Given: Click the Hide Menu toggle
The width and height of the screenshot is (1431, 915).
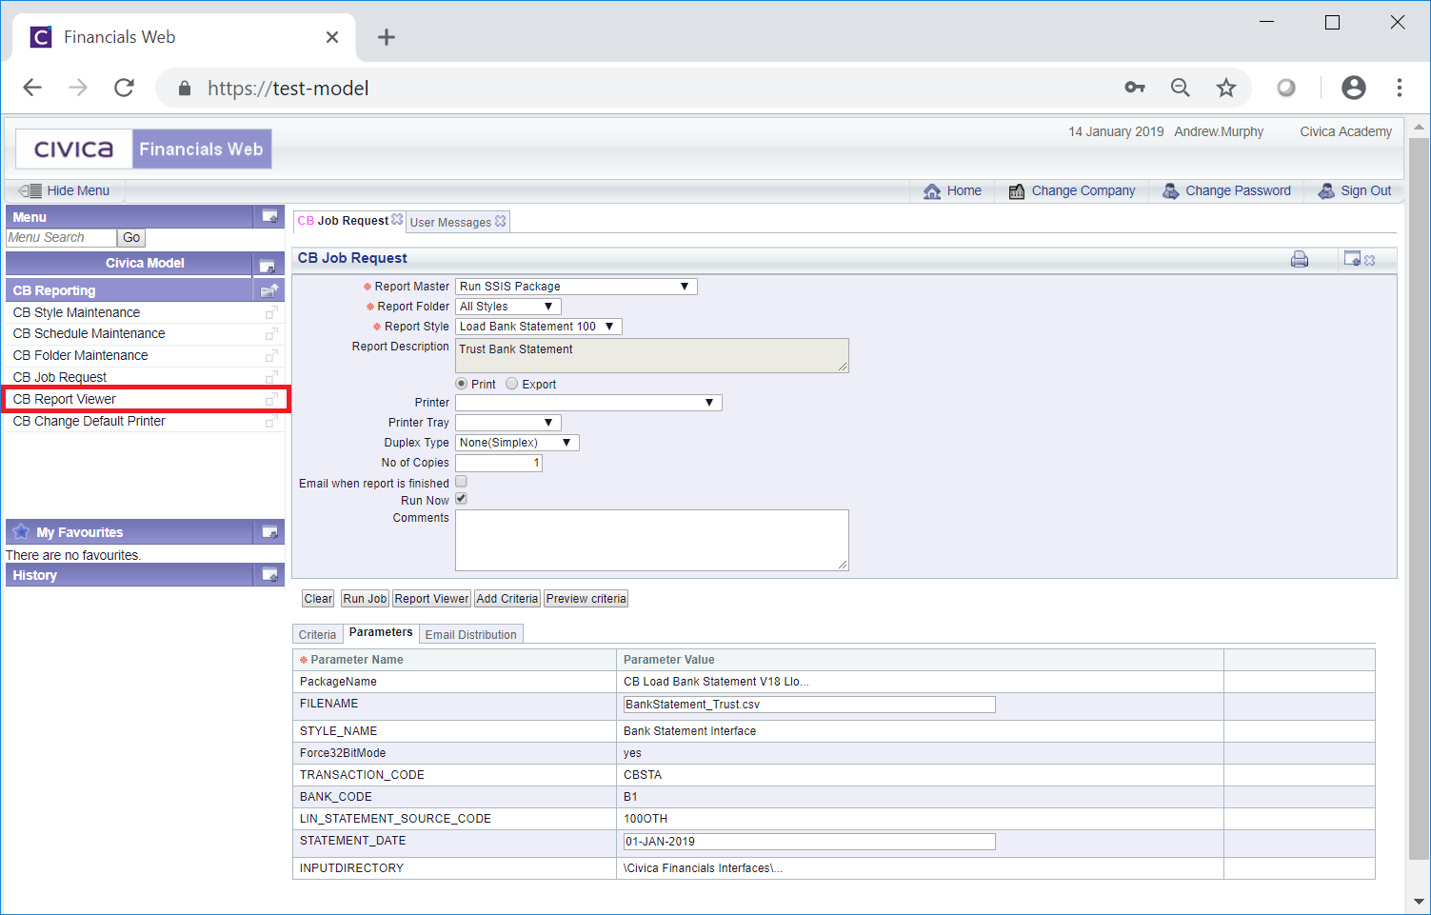Looking at the screenshot, I should point(64,190).
